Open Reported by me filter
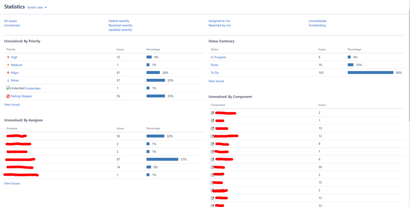 pos(219,25)
